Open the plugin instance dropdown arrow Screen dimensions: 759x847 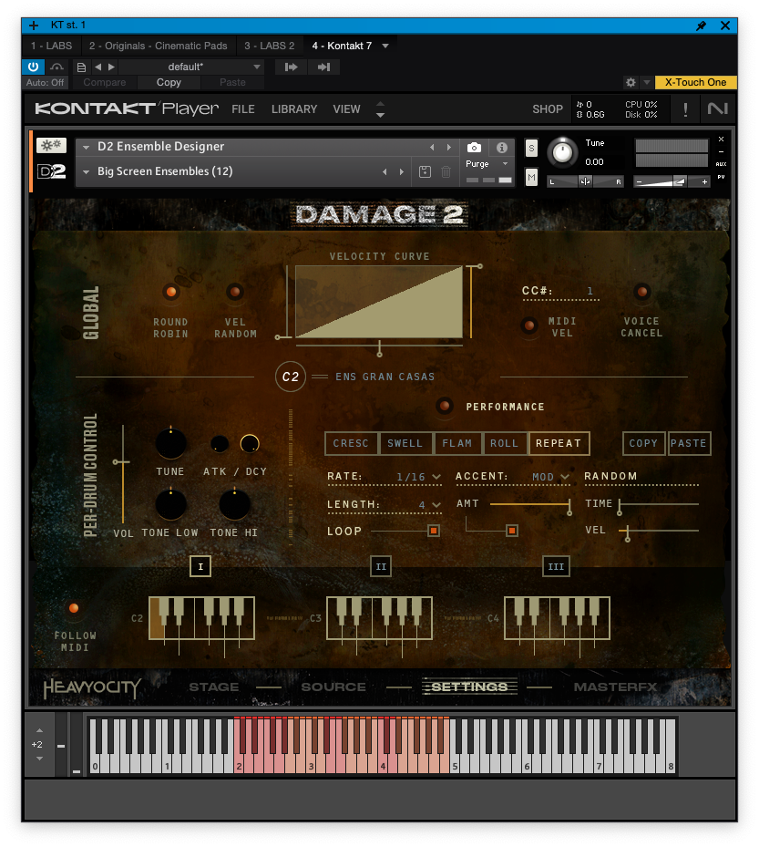(385, 46)
